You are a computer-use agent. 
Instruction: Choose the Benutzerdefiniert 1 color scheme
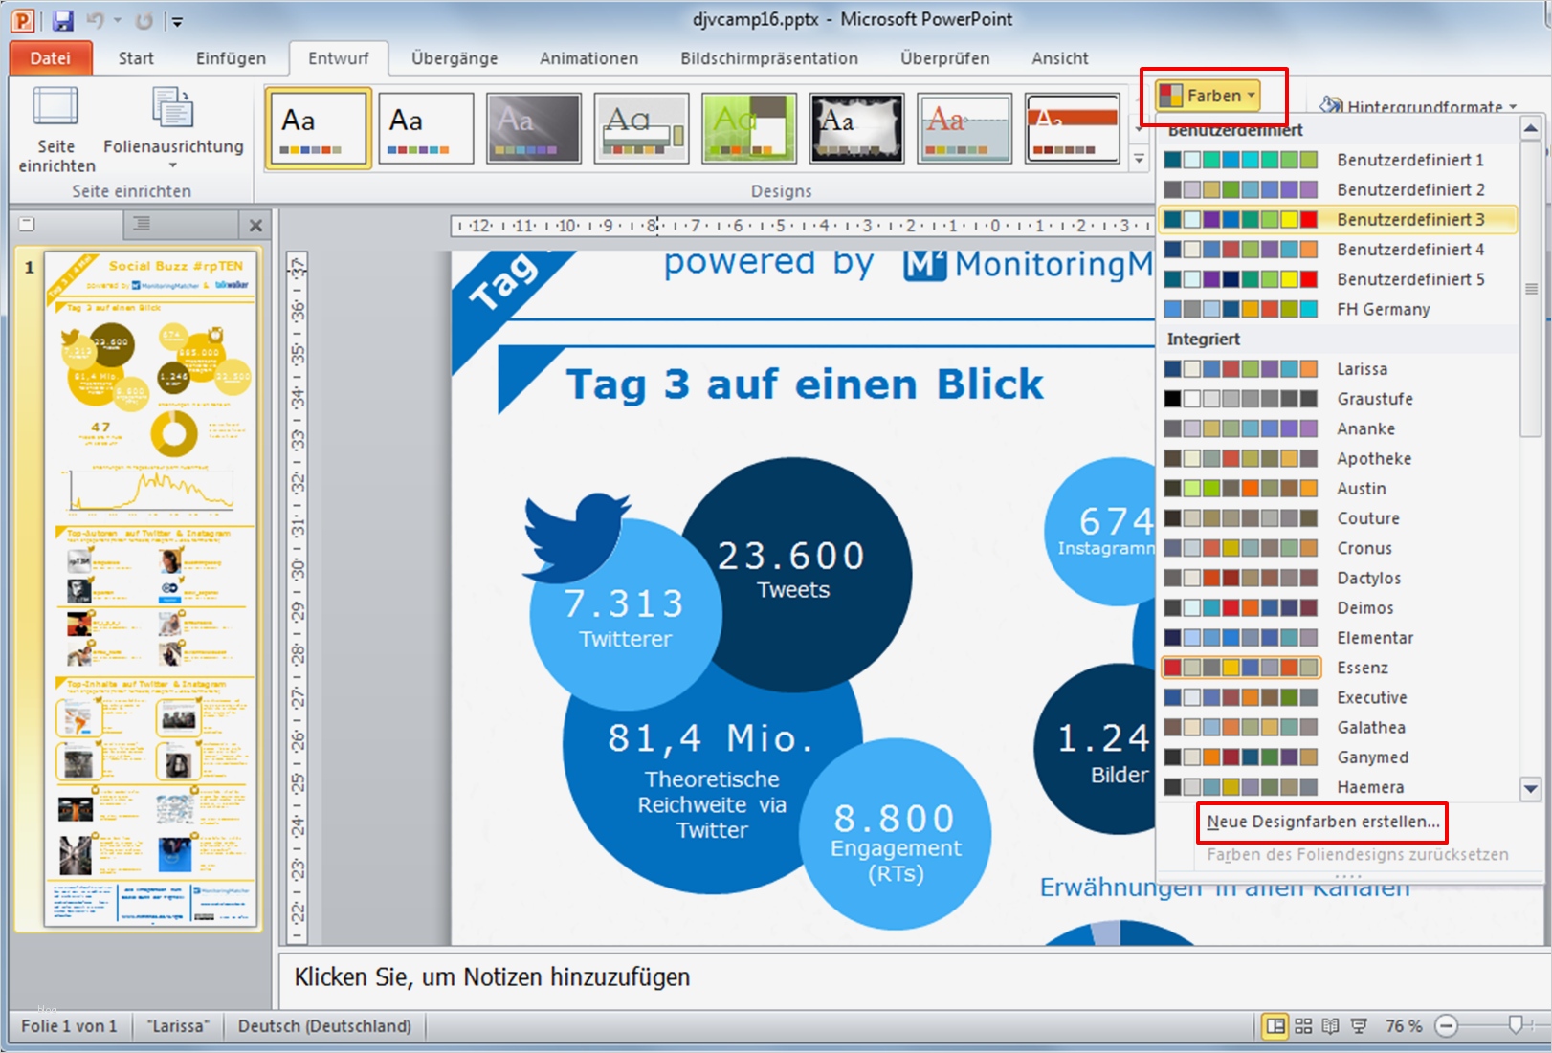[x=1338, y=160]
